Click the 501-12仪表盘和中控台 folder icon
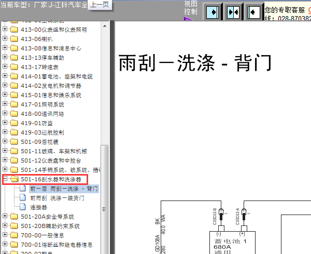 click(x=14, y=161)
